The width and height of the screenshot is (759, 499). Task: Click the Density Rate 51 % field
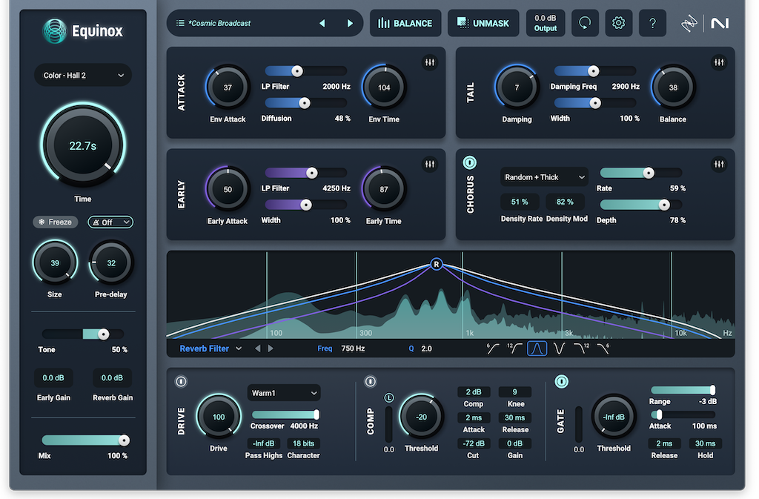coord(520,202)
